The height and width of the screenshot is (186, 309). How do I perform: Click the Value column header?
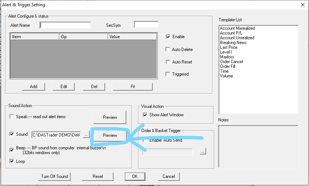pos(132,37)
